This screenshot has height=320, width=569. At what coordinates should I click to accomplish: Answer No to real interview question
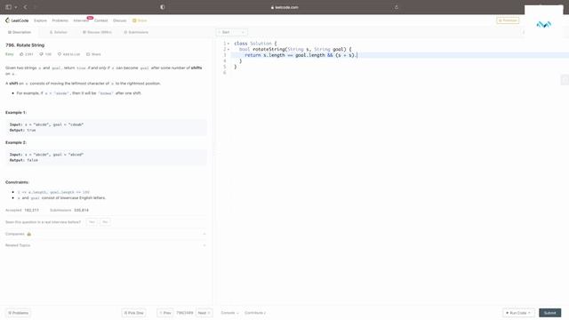(105, 222)
